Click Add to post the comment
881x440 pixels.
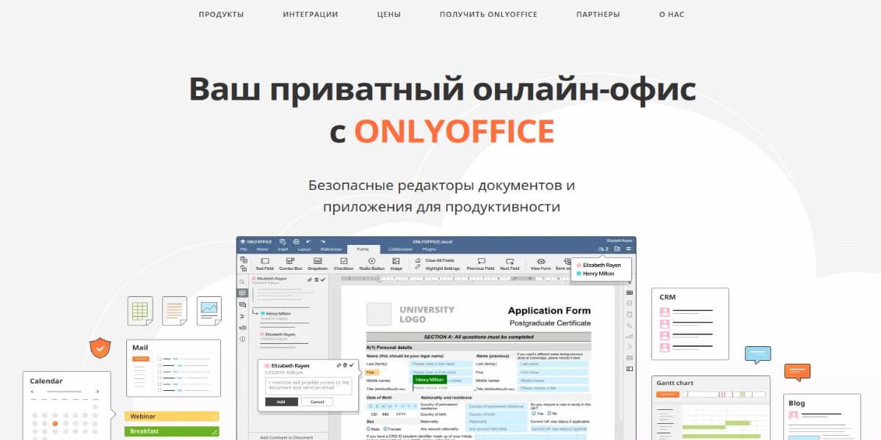[281, 401]
